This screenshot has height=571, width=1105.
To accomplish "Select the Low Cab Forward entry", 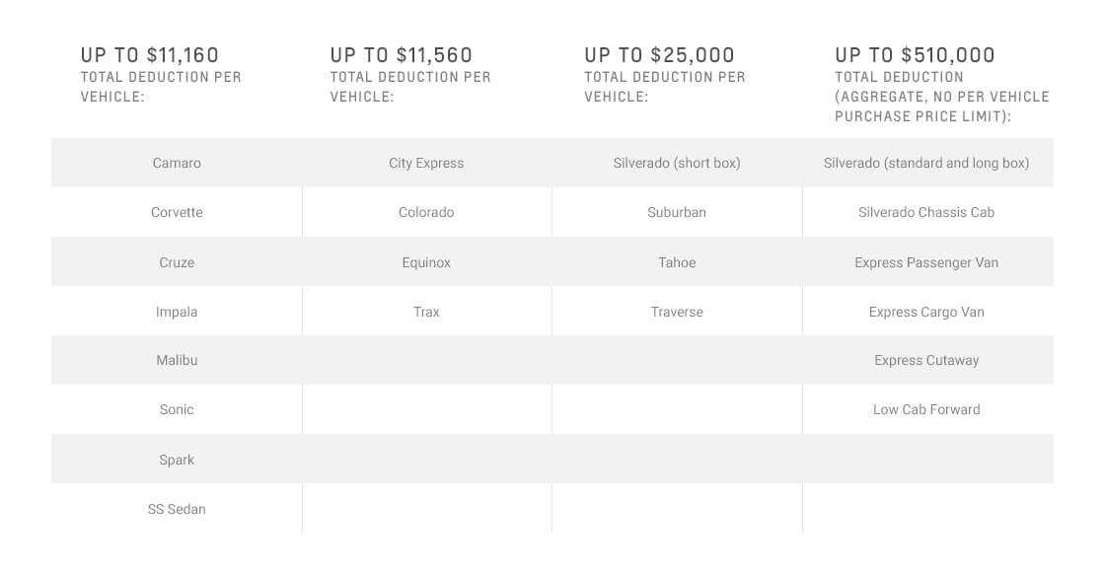I will coord(926,410).
